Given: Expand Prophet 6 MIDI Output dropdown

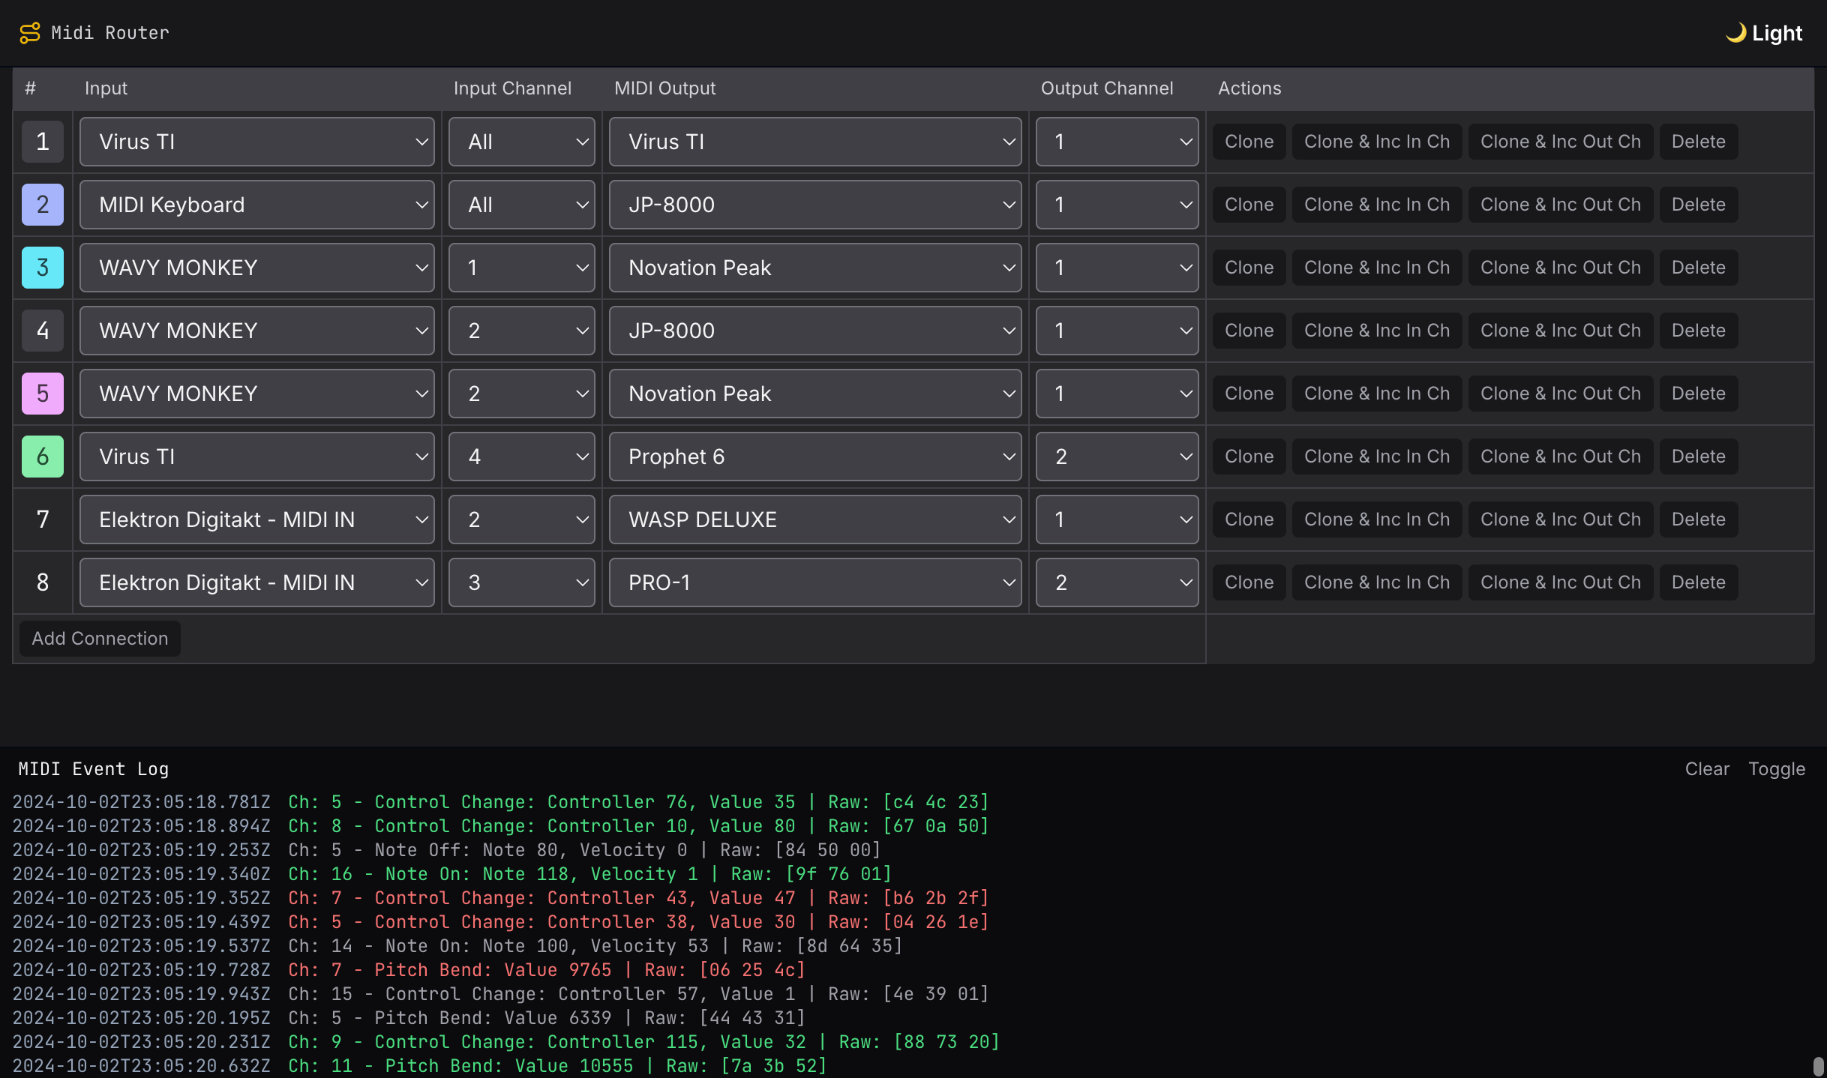Looking at the screenshot, I should click(814, 457).
